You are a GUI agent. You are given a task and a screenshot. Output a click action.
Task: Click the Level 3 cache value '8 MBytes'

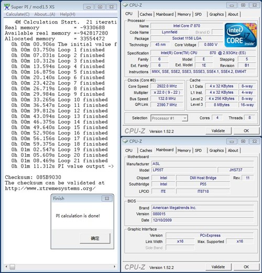(222, 105)
